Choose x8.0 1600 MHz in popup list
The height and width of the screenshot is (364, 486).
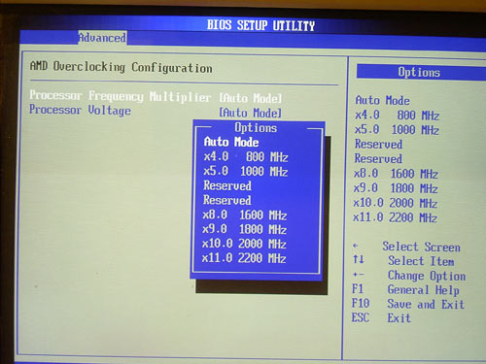(245, 215)
